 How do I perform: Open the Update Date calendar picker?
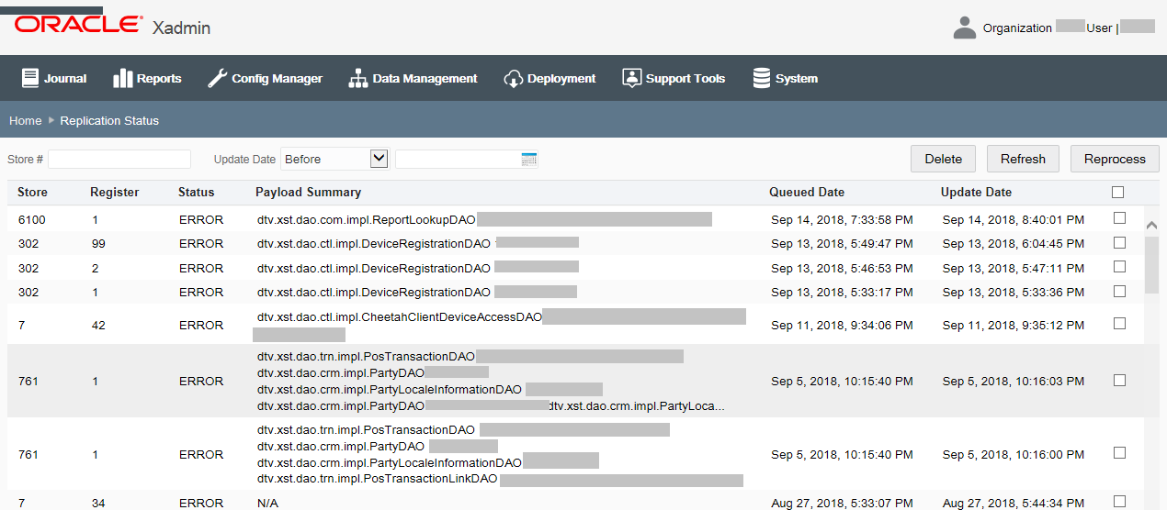coord(528,160)
